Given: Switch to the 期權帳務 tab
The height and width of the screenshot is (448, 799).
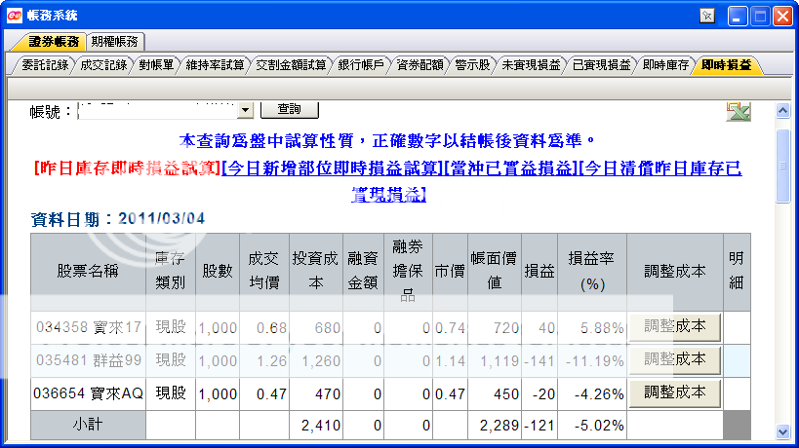Looking at the screenshot, I should (116, 41).
